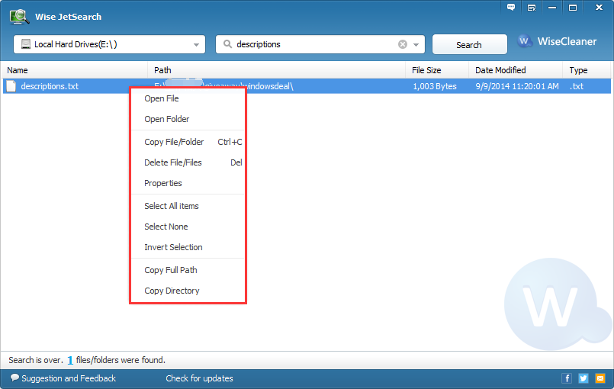Click the Search button

pos(470,45)
